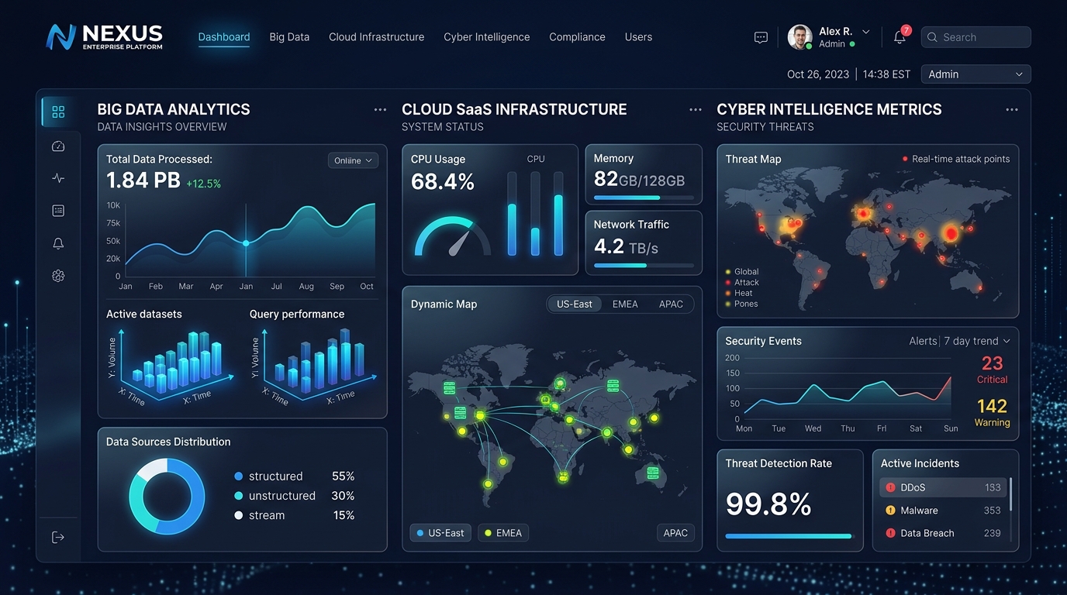The height and width of the screenshot is (595, 1067).
Task: Click the search magnifier icon
Action: 932,37
